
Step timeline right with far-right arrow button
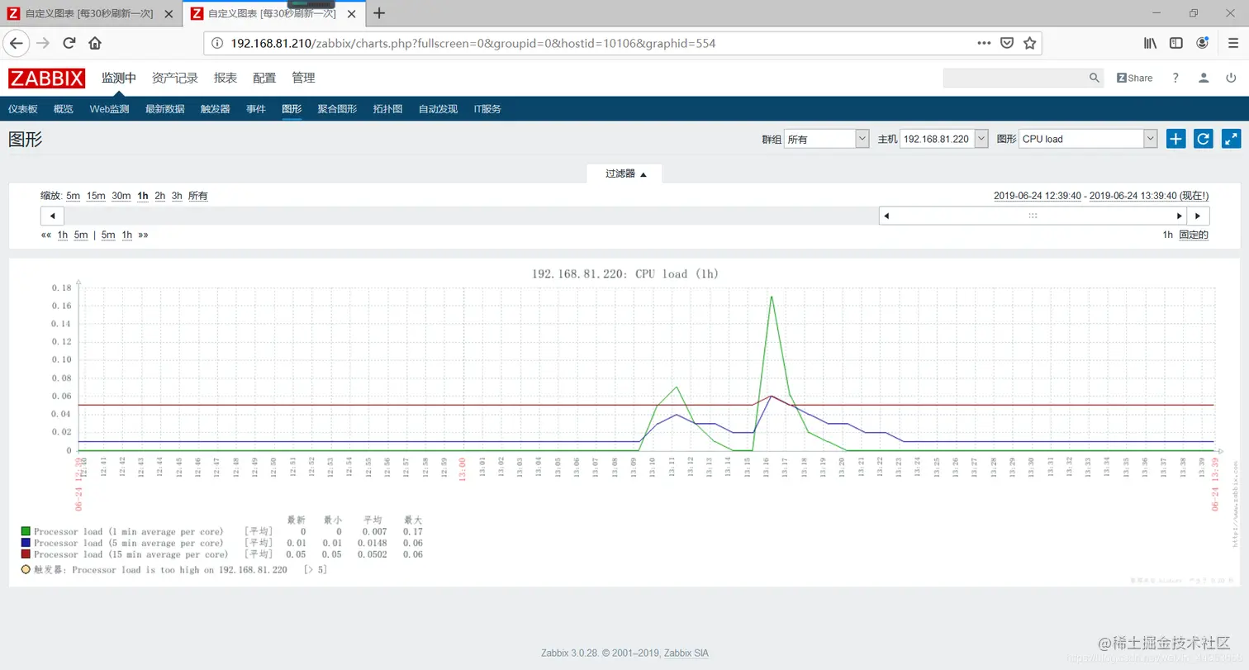[x=1198, y=216]
